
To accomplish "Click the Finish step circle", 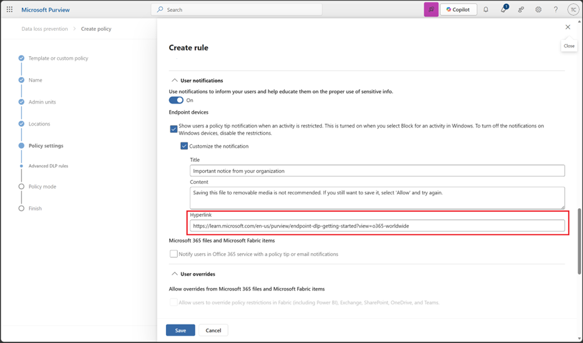I will pos(21,209).
